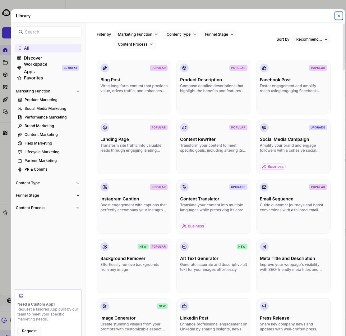Open Workspace Apps section
Image resolution: width=346 pixels, height=336 pixels.
coord(48,68)
